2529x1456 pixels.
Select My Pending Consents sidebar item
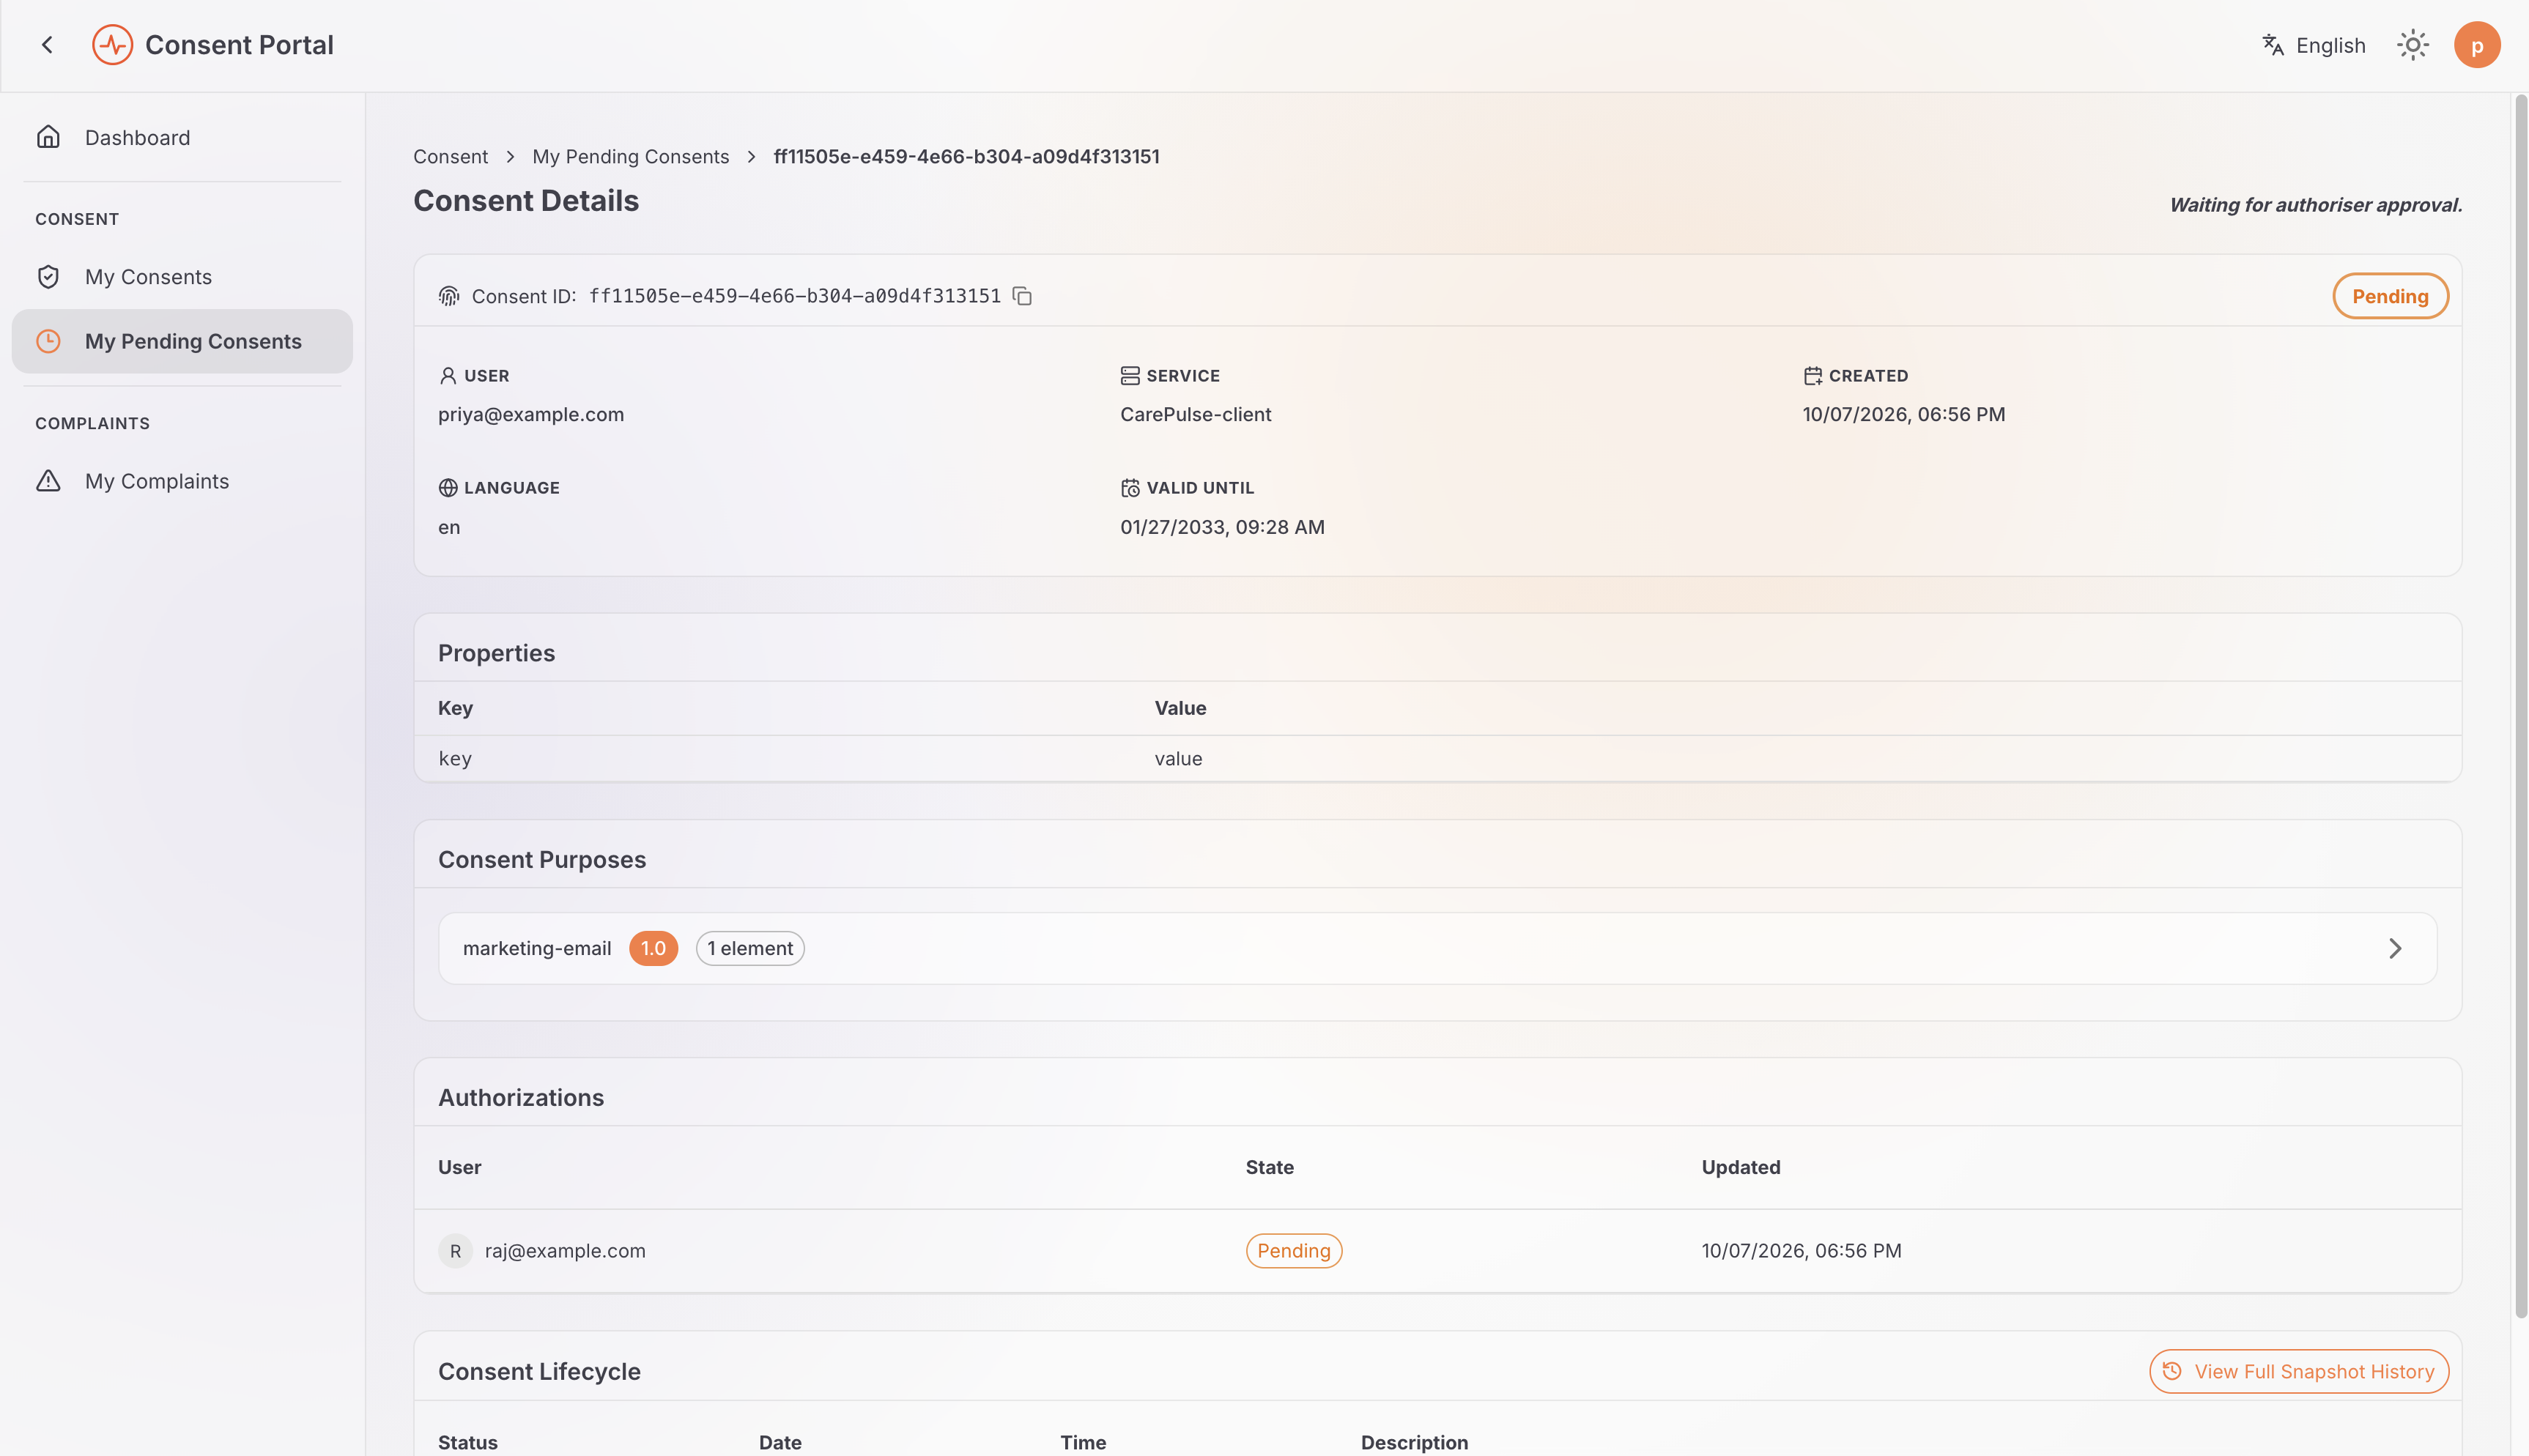[x=182, y=341]
